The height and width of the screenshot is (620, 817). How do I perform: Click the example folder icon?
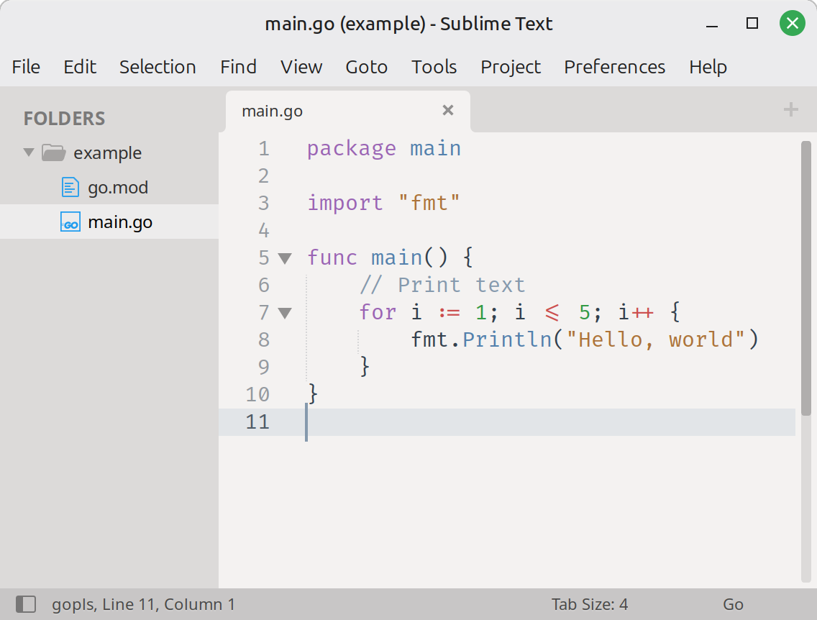pyautogui.click(x=54, y=152)
